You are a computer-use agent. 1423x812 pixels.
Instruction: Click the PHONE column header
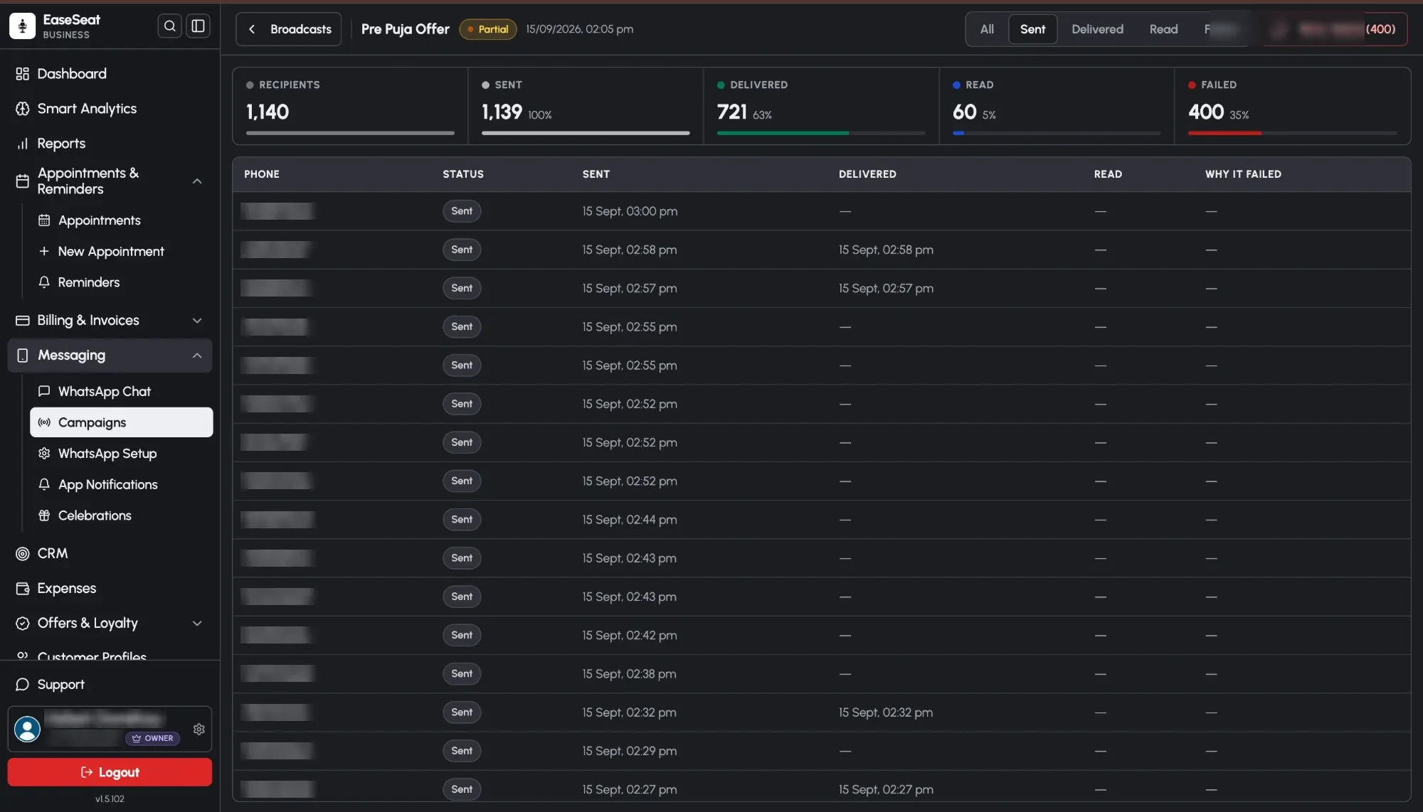coord(262,174)
